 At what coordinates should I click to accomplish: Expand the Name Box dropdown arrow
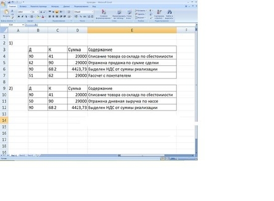[x=23, y=25]
